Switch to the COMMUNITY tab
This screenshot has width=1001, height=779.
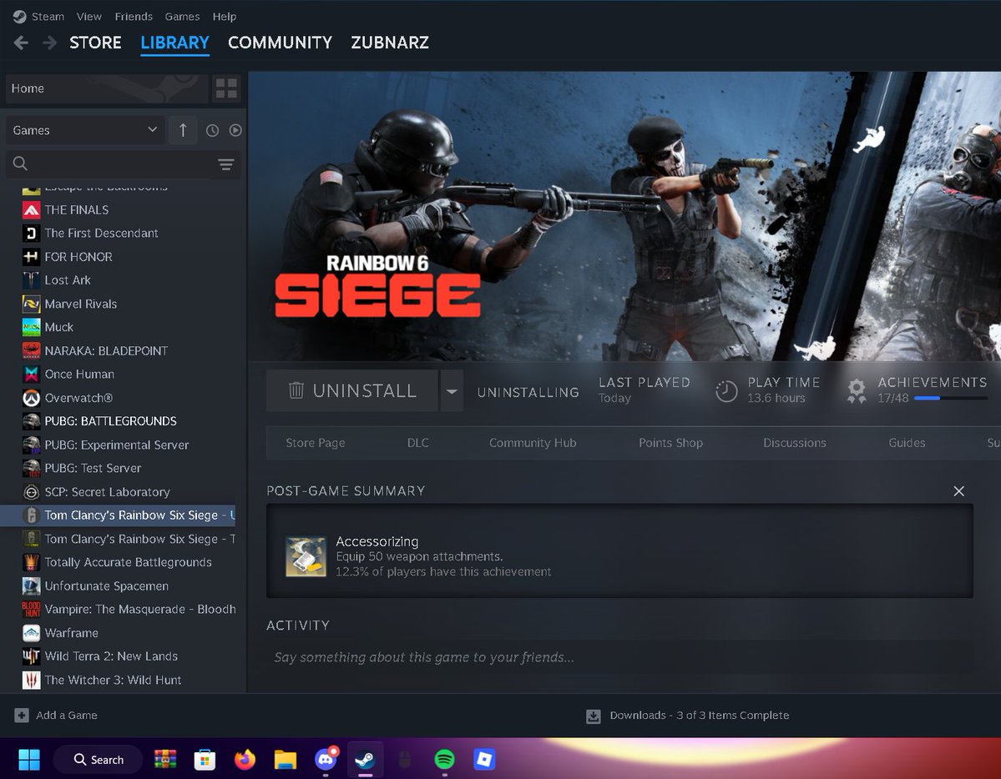click(x=280, y=43)
